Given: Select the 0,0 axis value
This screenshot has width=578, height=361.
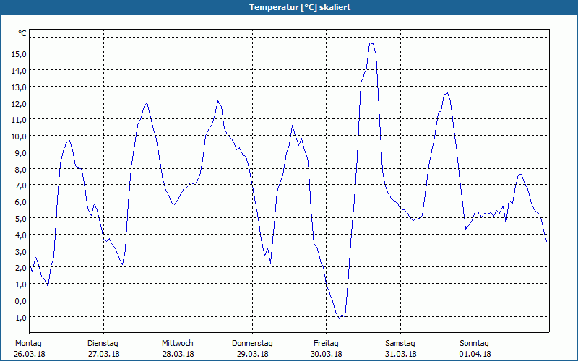Looking at the screenshot, I should 21,301.
